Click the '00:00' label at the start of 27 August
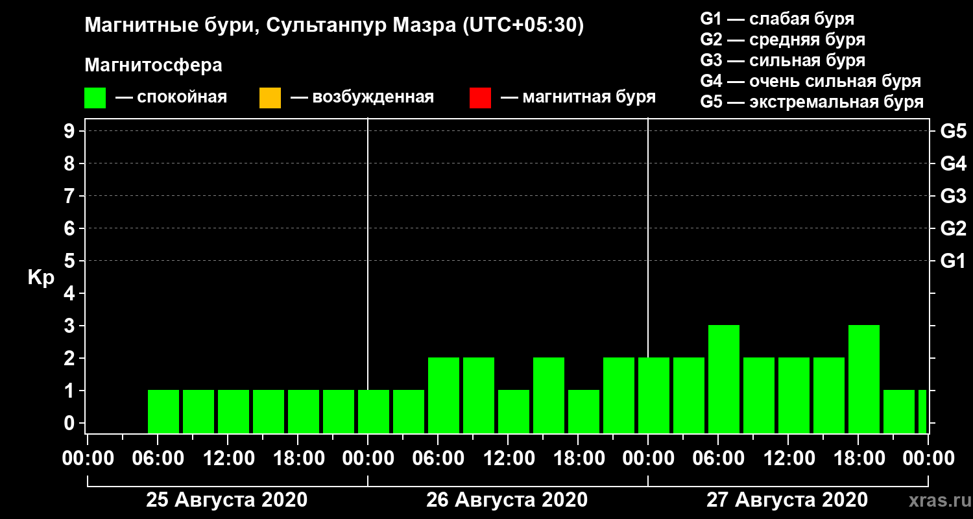The height and width of the screenshot is (519, 973). [648, 459]
